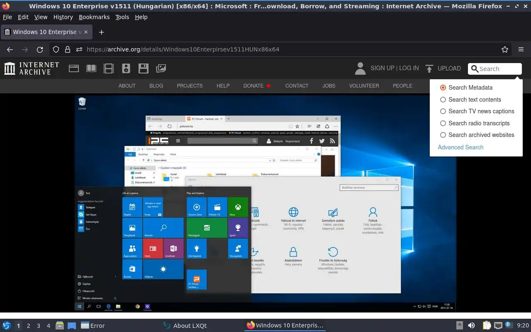
Task: Focus the archive Search input field
Action: pyautogui.click(x=495, y=69)
